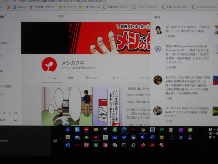Open the 記事の作成 bookmark
The image size is (218, 164).
[116, 7]
